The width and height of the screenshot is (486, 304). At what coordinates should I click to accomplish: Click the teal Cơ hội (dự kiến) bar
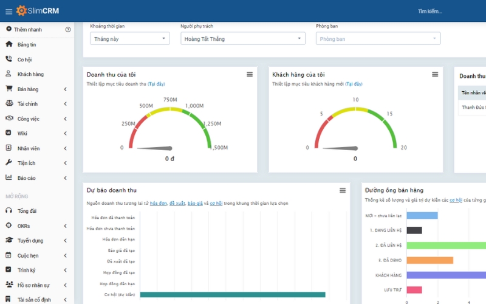point(232,295)
